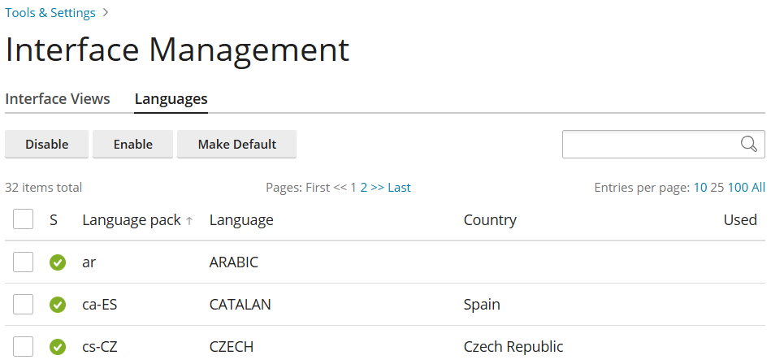Check the box for the ARABIC row
771x364 pixels.
point(23,262)
